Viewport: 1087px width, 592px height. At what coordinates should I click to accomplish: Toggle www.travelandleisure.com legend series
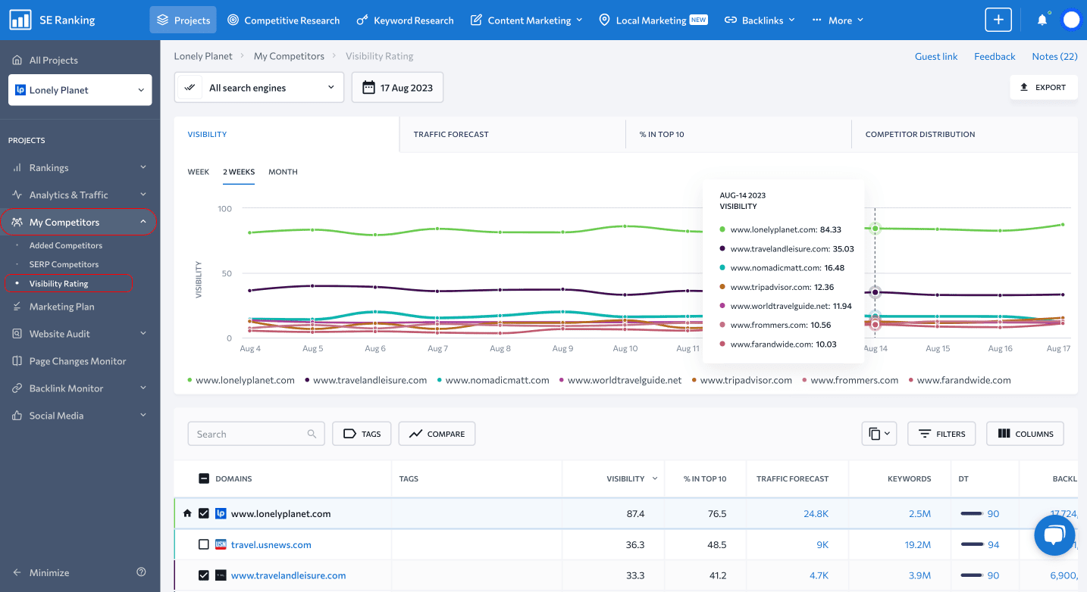[365, 380]
